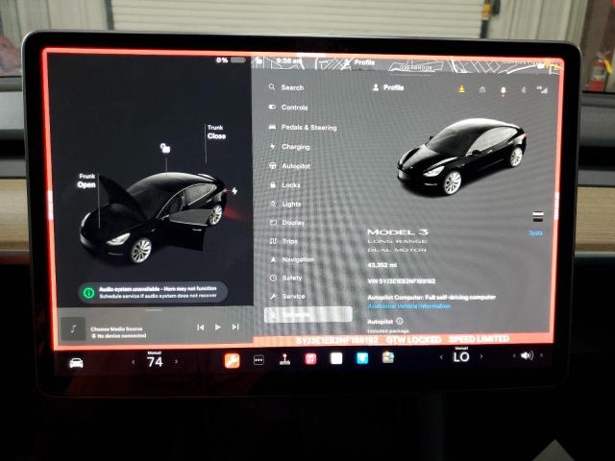
Task: Open the car controls icon in bottom bar
Action: (76, 363)
